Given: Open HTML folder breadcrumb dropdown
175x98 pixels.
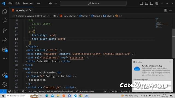Looking at the screenshot, I should coord(53,16).
